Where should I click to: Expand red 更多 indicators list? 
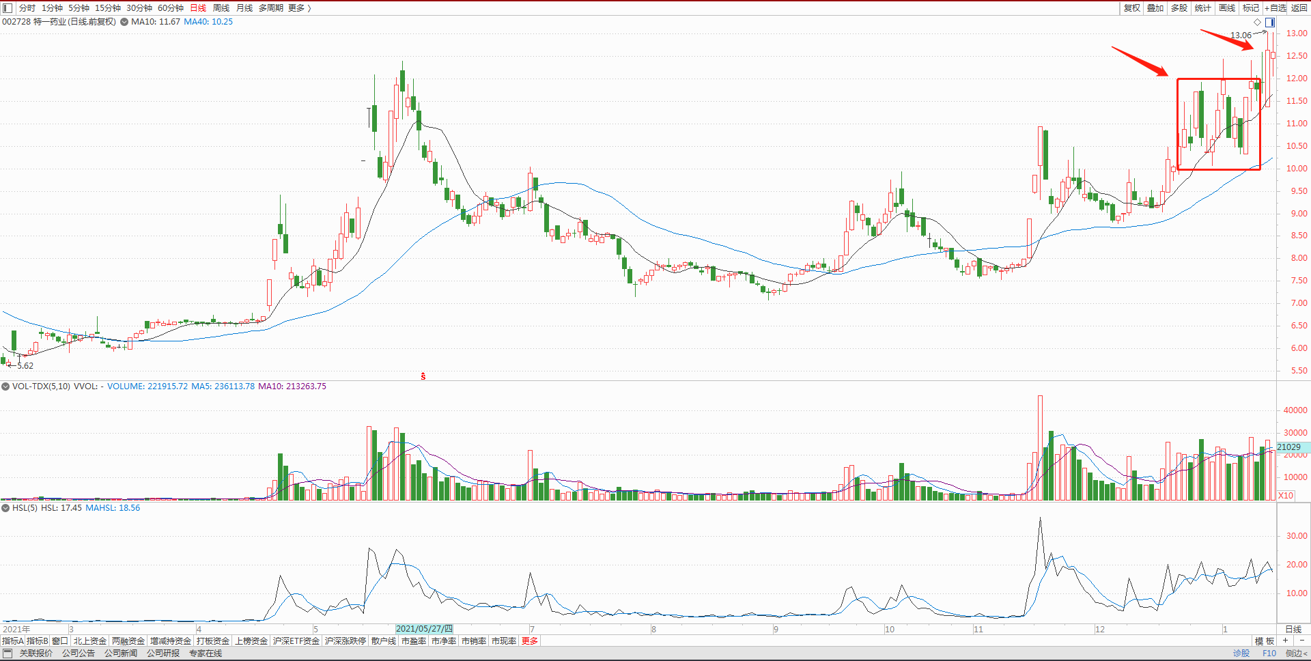[x=530, y=641]
